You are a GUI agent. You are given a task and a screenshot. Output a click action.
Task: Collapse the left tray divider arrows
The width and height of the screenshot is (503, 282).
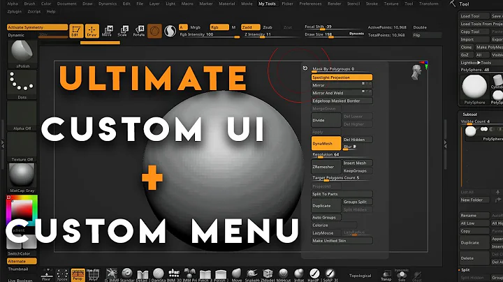(3, 144)
